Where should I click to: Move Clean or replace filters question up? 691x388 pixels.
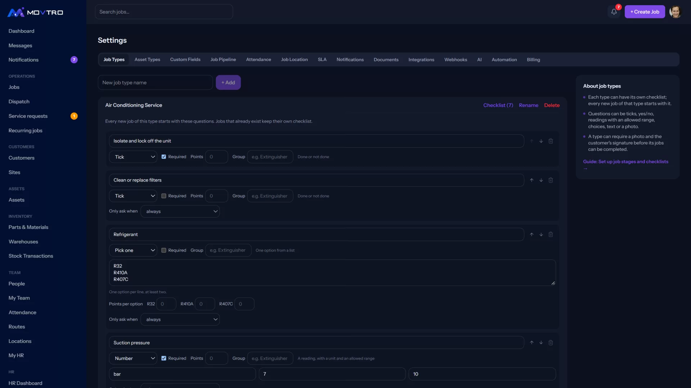pyautogui.click(x=532, y=180)
